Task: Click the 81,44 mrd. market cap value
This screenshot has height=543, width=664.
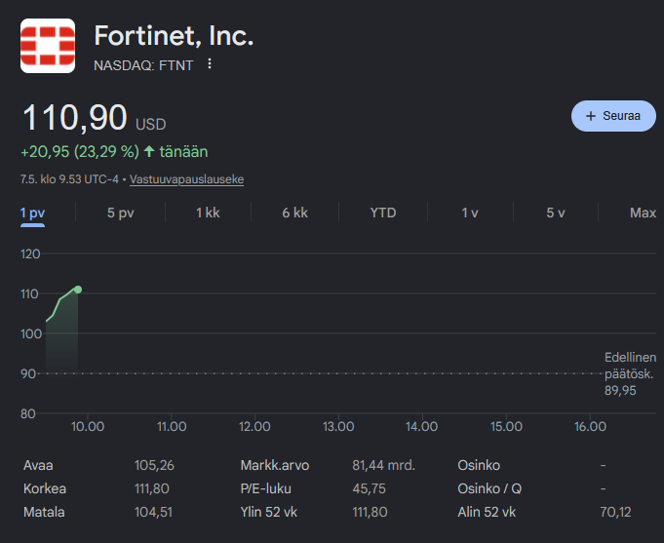Action: click(x=383, y=465)
